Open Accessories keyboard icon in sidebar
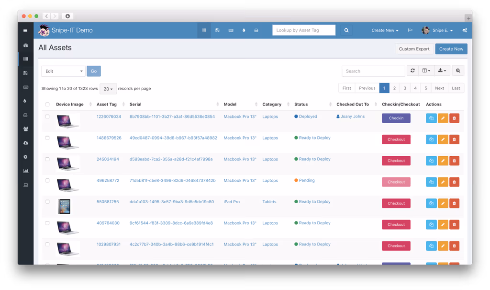 click(26, 87)
